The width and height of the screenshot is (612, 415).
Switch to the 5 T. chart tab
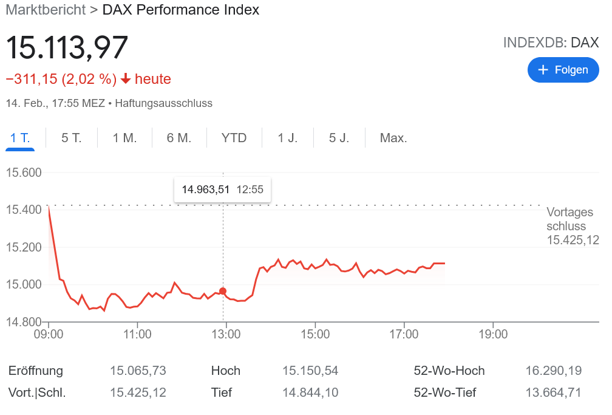tap(71, 138)
